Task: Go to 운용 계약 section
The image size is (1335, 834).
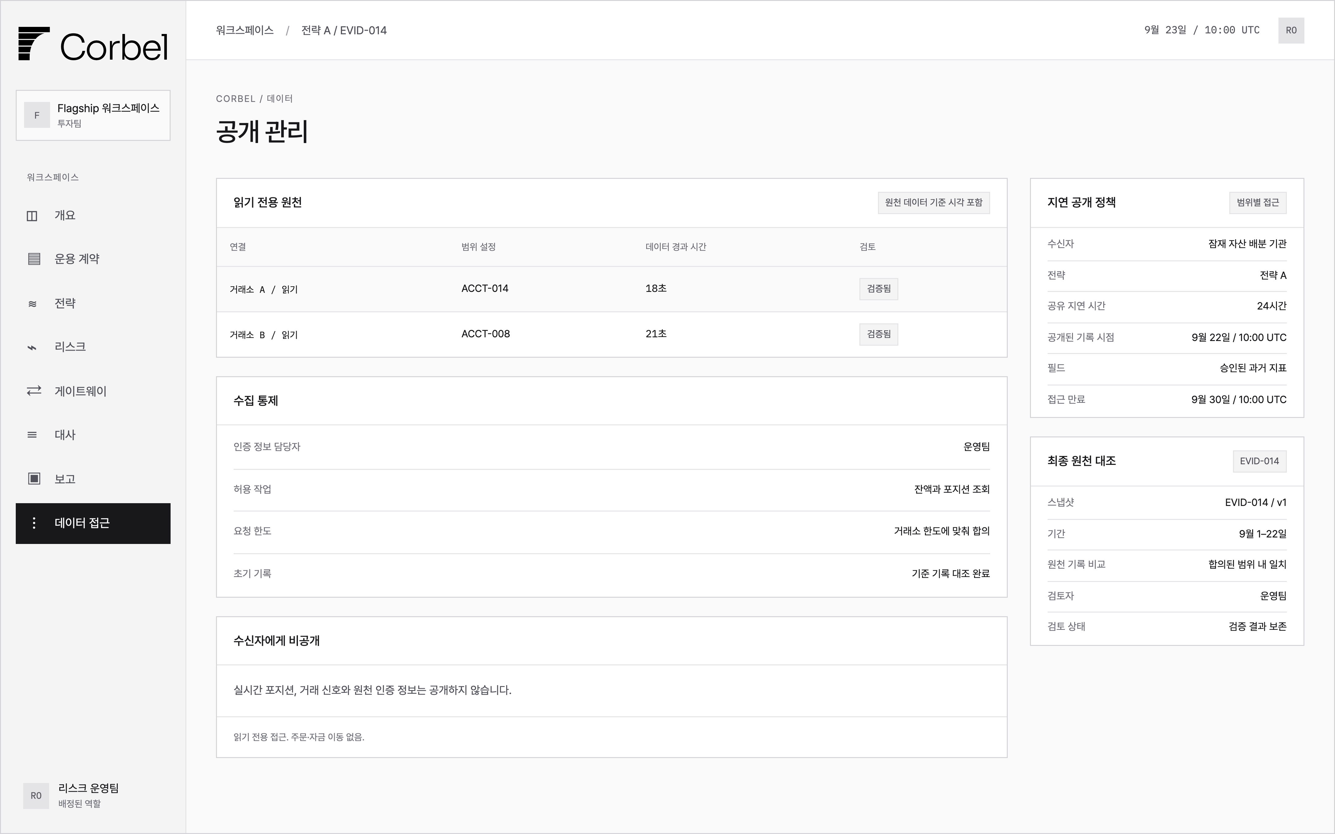Action: (93, 259)
